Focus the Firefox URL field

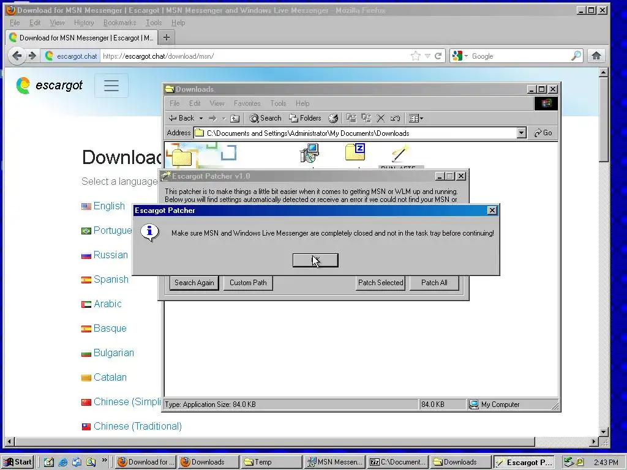[x=254, y=56]
